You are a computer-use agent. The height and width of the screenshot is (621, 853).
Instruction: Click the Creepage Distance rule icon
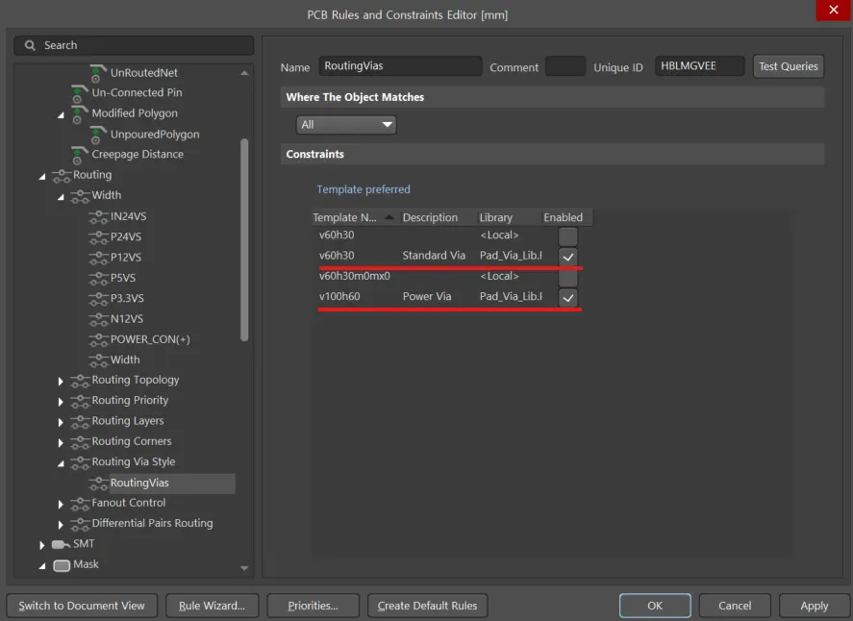tap(80, 155)
